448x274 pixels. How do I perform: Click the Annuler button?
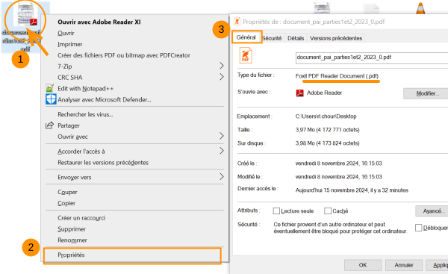point(404,265)
